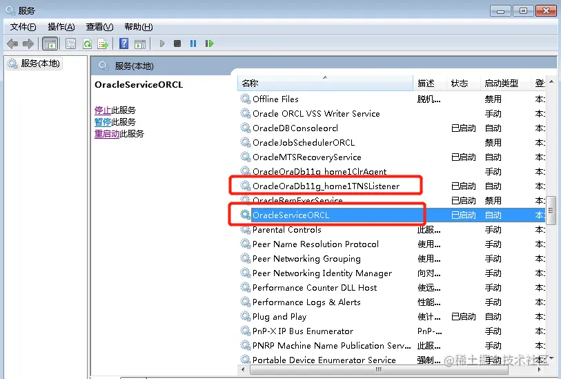Viewport: 561px width, 379px height.
Task: Select the Offline Files service row
Action: pyautogui.click(x=392, y=99)
